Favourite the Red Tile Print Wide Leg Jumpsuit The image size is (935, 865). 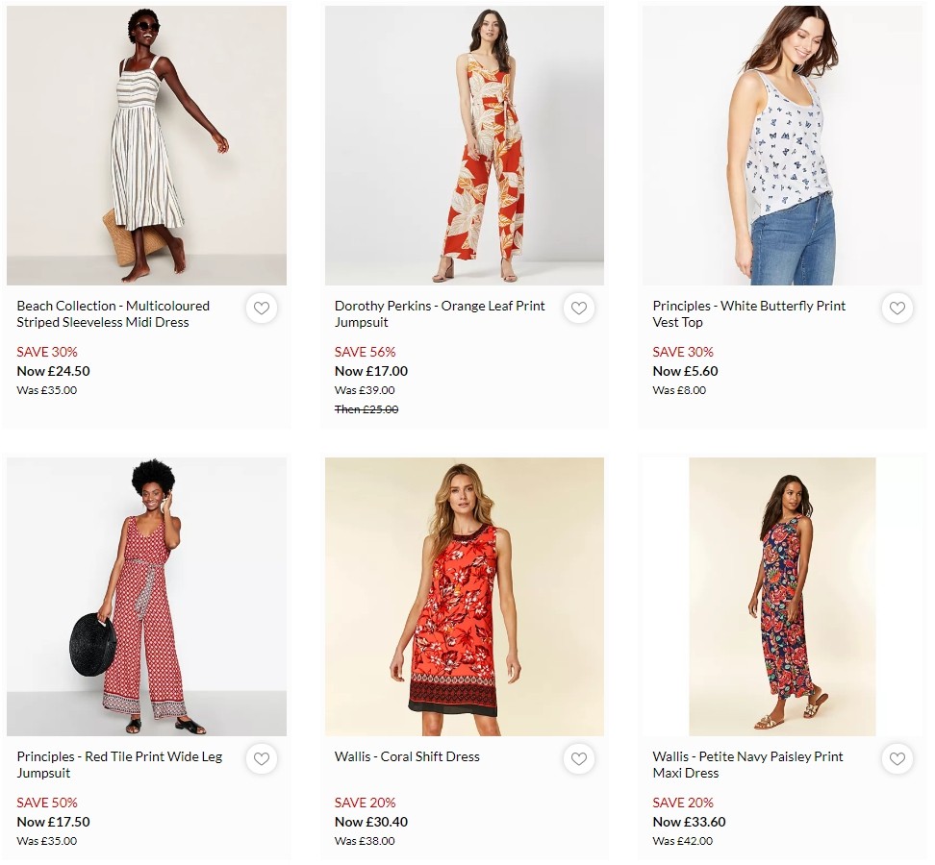pyautogui.click(x=261, y=759)
